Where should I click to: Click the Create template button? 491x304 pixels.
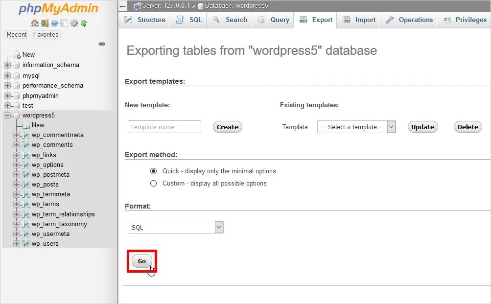[227, 126]
